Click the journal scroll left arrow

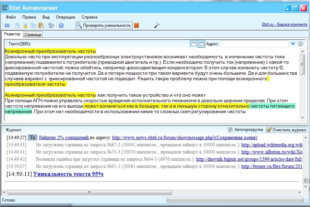tap(4, 192)
